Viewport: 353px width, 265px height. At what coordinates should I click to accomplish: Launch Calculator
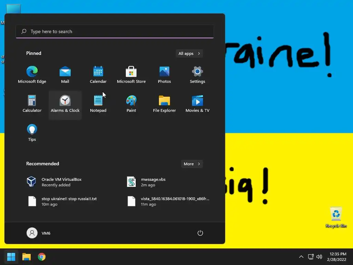point(32,104)
